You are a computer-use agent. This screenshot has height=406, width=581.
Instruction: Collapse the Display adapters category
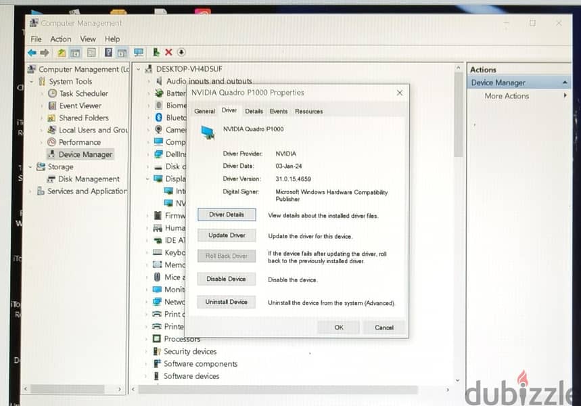pyautogui.click(x=148, y=179)
